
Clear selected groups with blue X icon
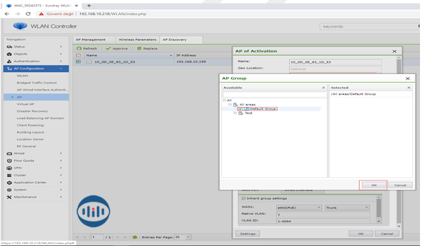(x=409, y=87)
